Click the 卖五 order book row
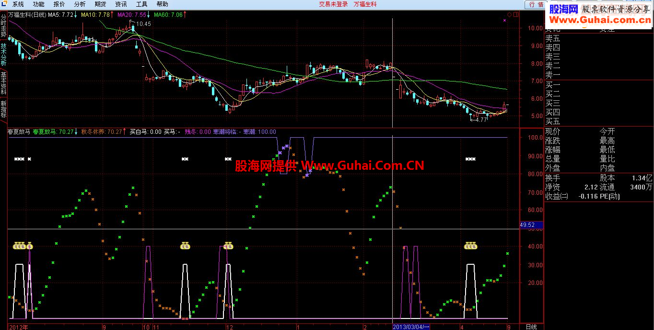 pos(599,38)
